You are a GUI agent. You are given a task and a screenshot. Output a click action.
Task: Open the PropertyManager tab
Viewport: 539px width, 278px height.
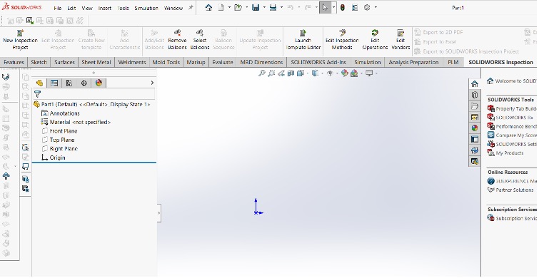pyautogui.click(x=54, y=83)
